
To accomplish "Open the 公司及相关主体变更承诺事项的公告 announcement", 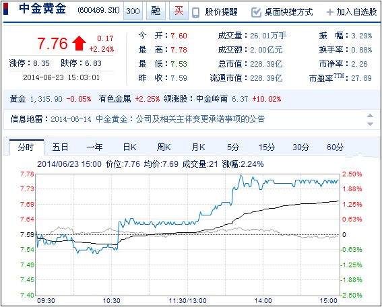I will 200,119.
